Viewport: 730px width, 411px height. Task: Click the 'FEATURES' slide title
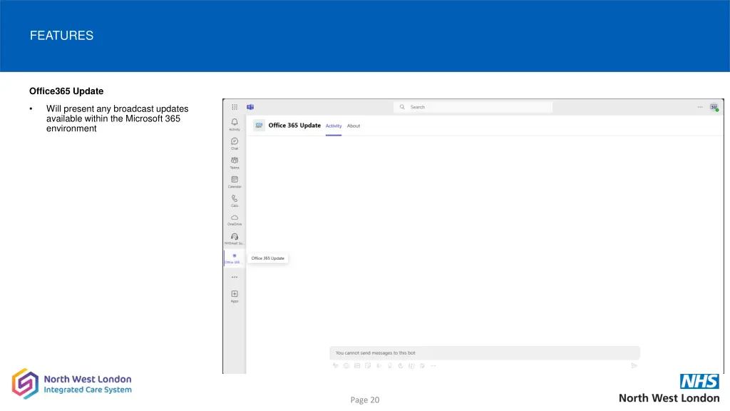(x=61, y=36)
